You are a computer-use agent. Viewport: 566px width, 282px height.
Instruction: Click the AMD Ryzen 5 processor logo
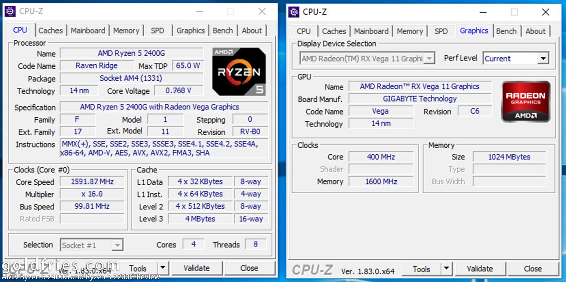(239, 72)
